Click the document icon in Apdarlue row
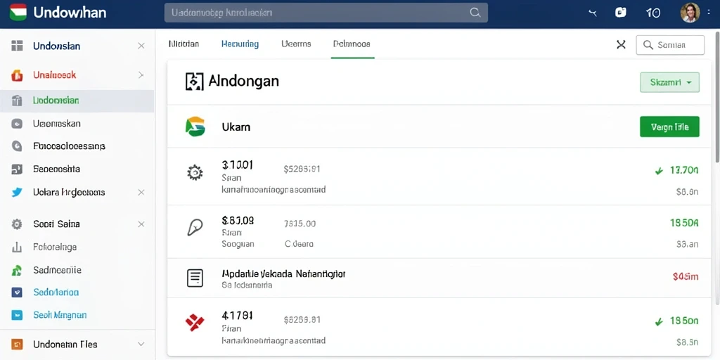Screen dimensions: 720x360 195,278
